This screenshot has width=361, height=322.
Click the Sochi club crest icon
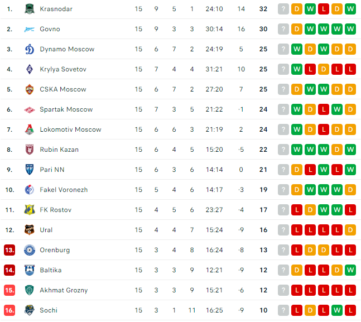(x=30, y=310)
